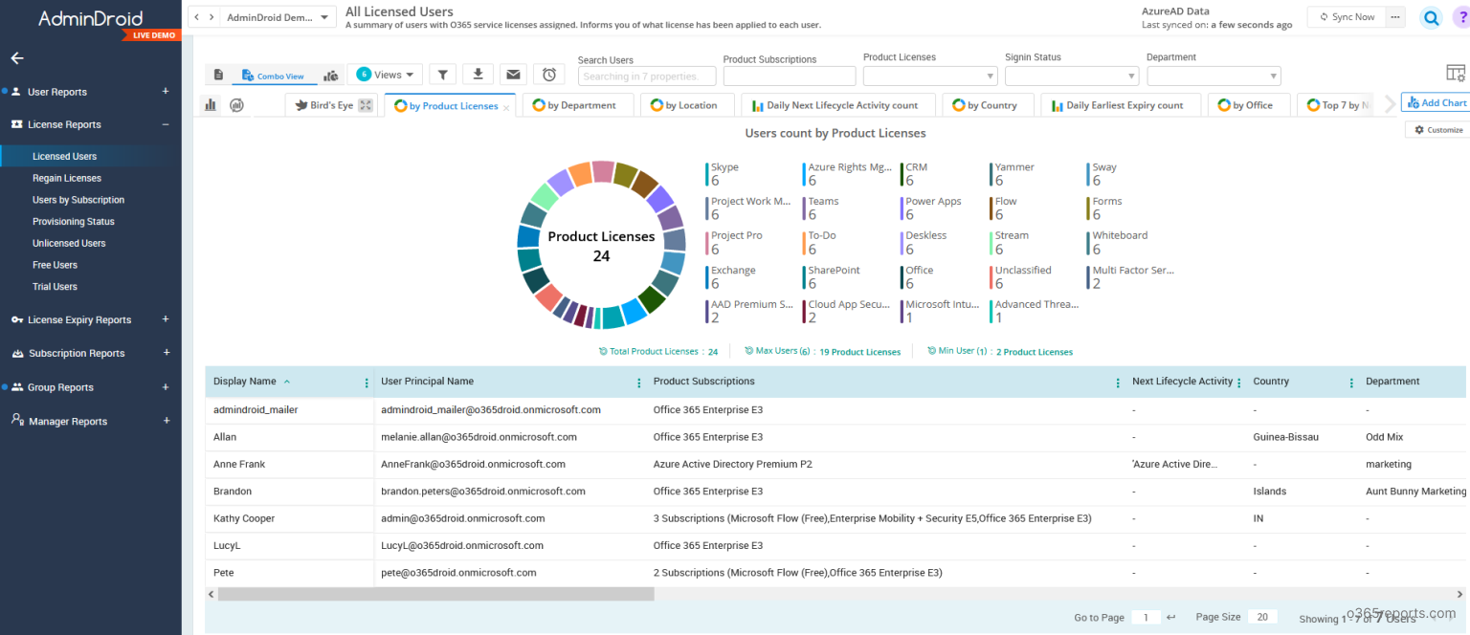Open AdminDroid Demo tenant dropdown
This screenshot has width=1470, height=635.
(278, 17)
